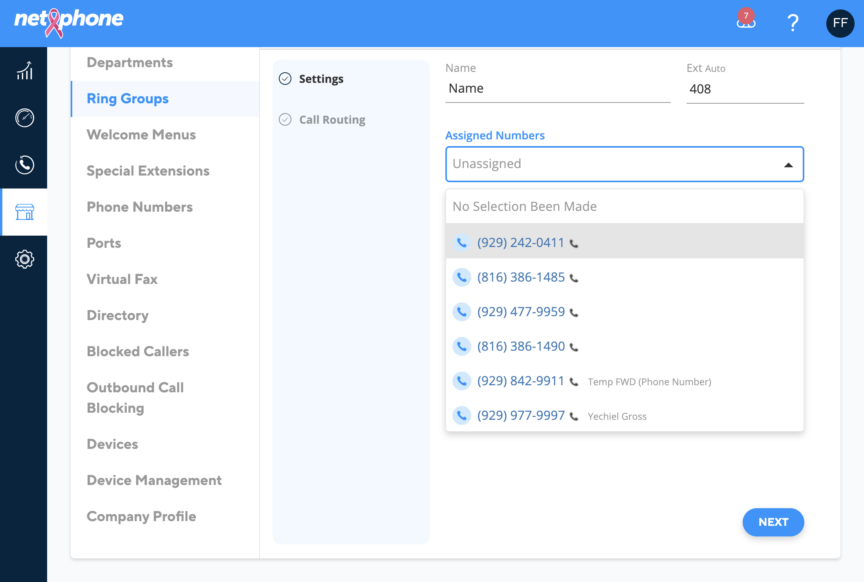Open the dashboard gauge icon in sidebar
The width and height of the screenshot is (864, 582).
(x=24, y=118)
